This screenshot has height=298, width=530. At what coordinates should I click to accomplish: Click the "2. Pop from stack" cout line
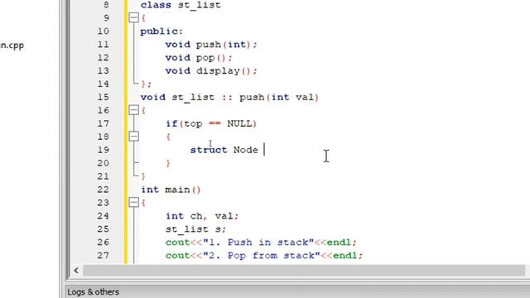pyautogui.click(x=264, y=256)
